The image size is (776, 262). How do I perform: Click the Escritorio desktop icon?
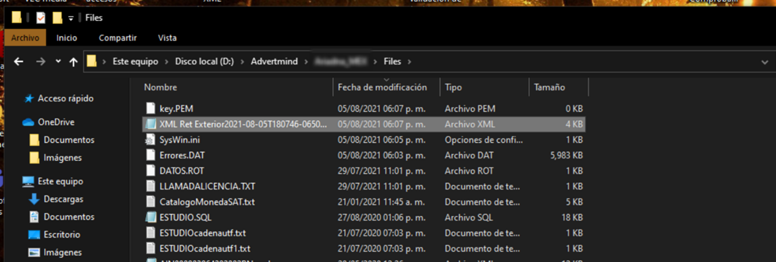(x=34, y=235)
